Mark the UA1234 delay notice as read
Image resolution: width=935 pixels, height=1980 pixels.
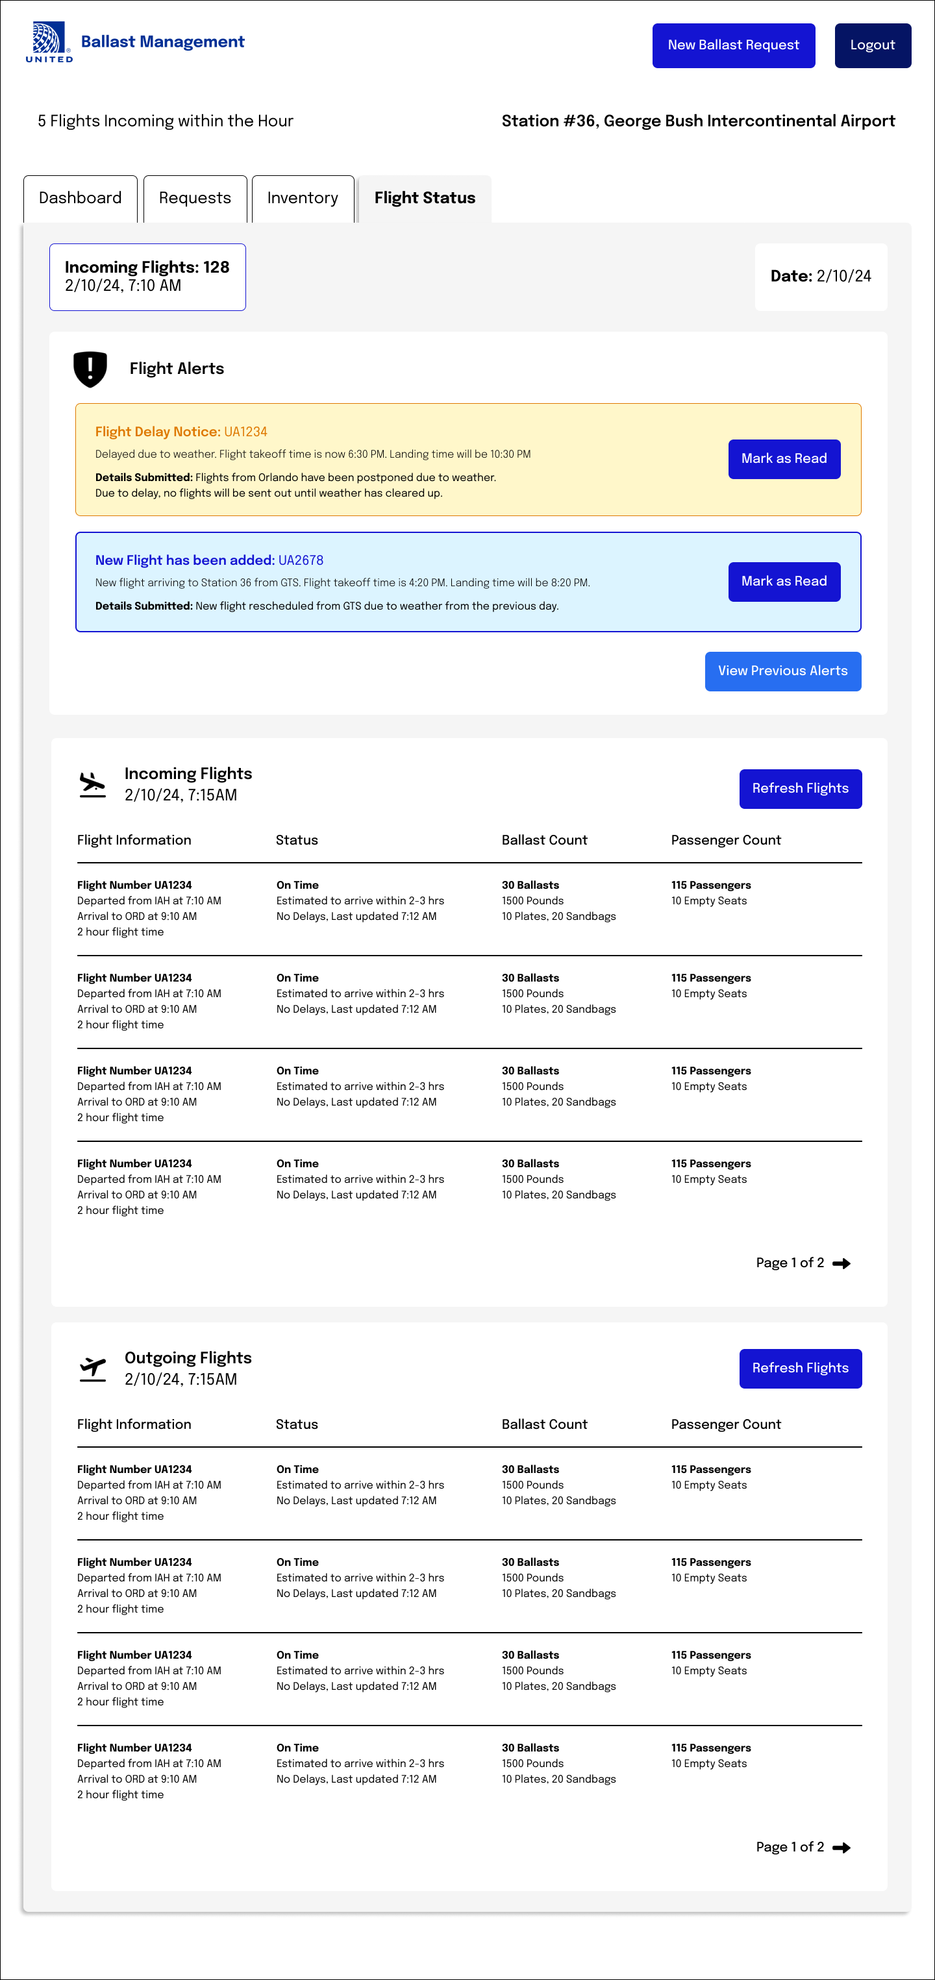784,459
